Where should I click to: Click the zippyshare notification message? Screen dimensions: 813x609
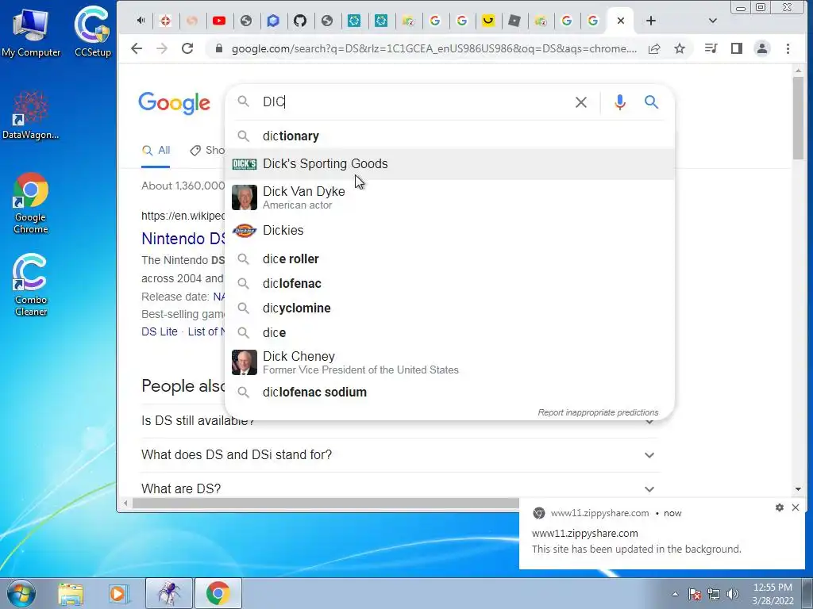coord(636,549)
